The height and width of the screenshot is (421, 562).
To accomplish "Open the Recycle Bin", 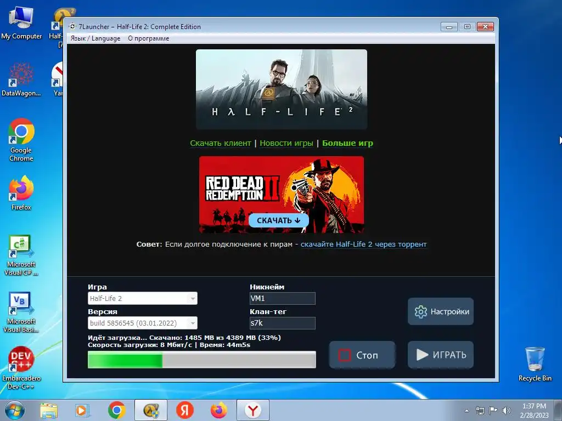I will pos(535,364).
